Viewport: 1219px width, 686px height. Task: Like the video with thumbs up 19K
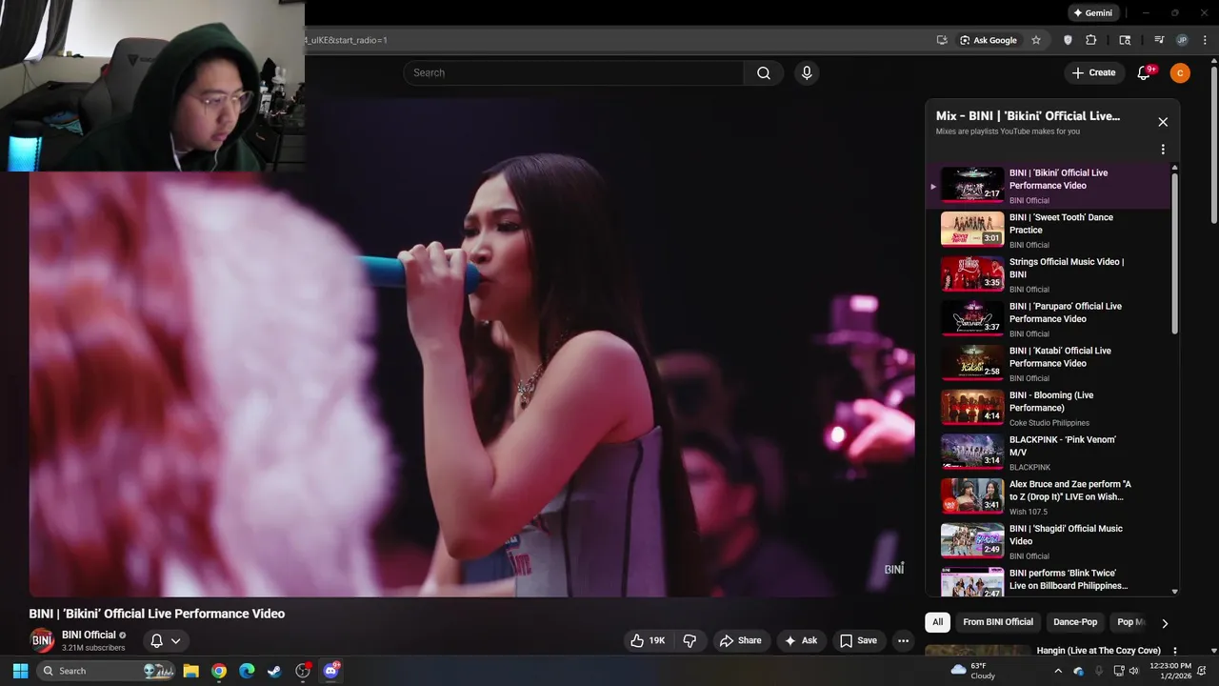(648, 641)
